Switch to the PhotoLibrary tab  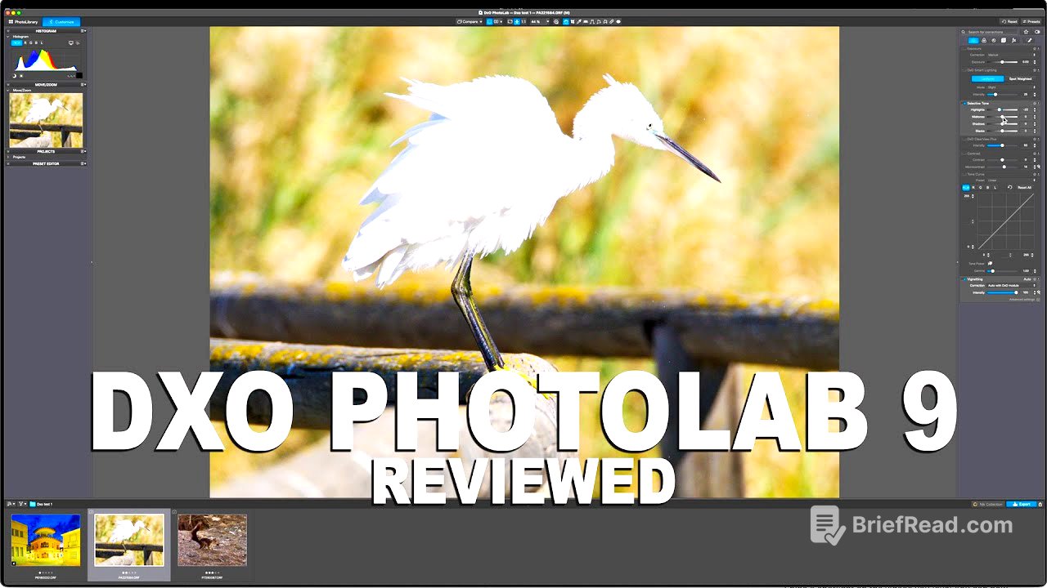click(x=23, y=21)
